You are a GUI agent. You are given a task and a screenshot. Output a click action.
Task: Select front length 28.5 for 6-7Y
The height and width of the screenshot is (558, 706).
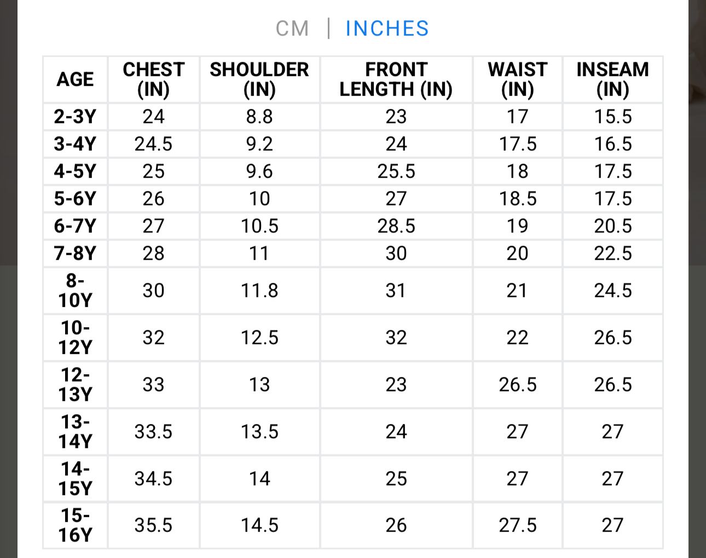(x=396, y=226)
